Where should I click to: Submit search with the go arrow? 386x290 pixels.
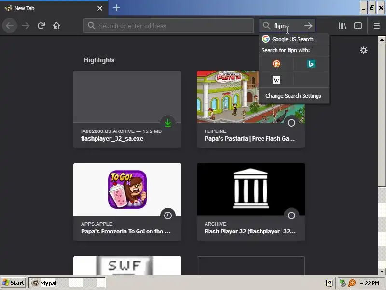coord(308,26)
